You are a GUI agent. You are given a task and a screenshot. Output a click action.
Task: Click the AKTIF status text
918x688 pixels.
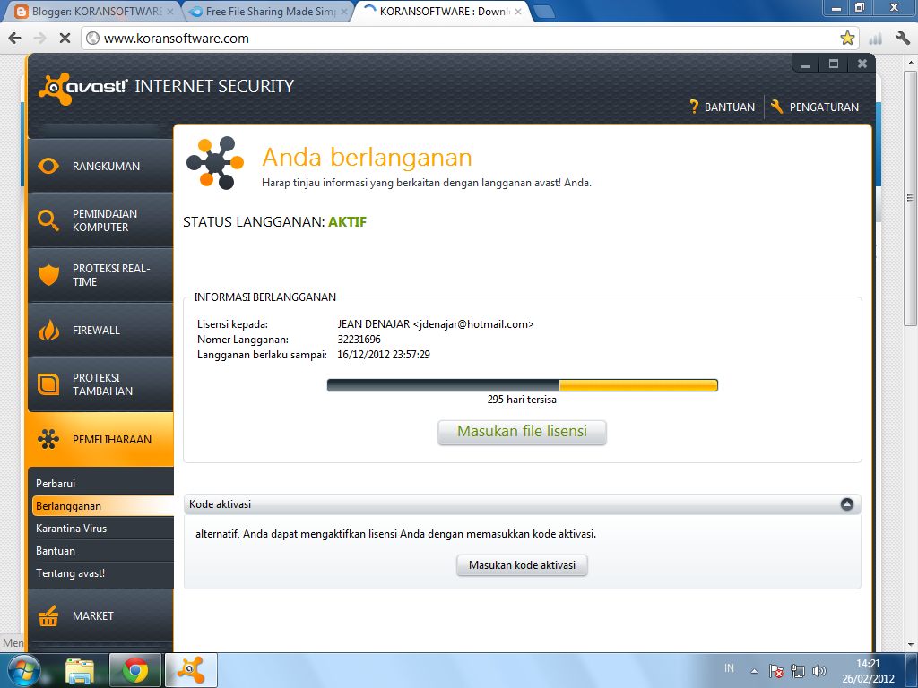[x=347, y=222]
